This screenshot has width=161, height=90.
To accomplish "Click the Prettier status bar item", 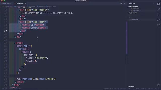I will [150, 89].
